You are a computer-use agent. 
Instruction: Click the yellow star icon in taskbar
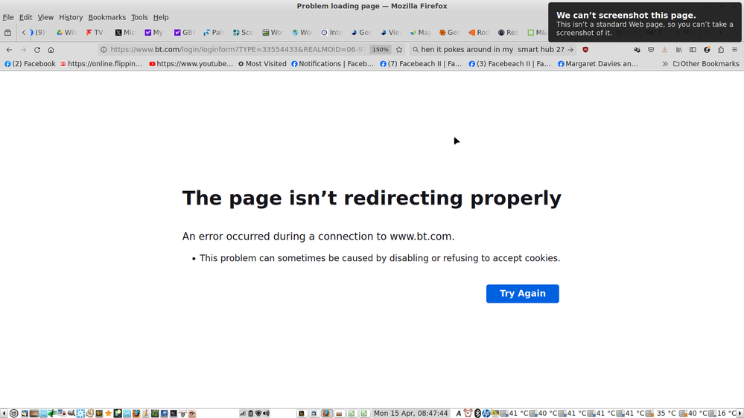[108, 414]
